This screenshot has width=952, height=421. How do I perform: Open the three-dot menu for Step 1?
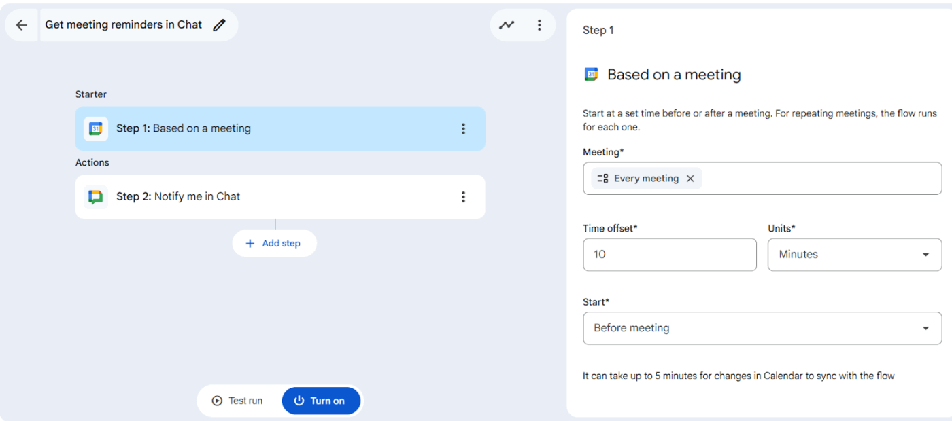pyautogui.click(x=463, y=128)
